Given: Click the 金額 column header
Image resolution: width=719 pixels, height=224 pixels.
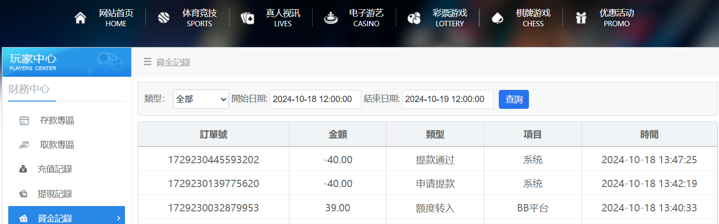Looking at the screenshot, I should pos(337,135).
